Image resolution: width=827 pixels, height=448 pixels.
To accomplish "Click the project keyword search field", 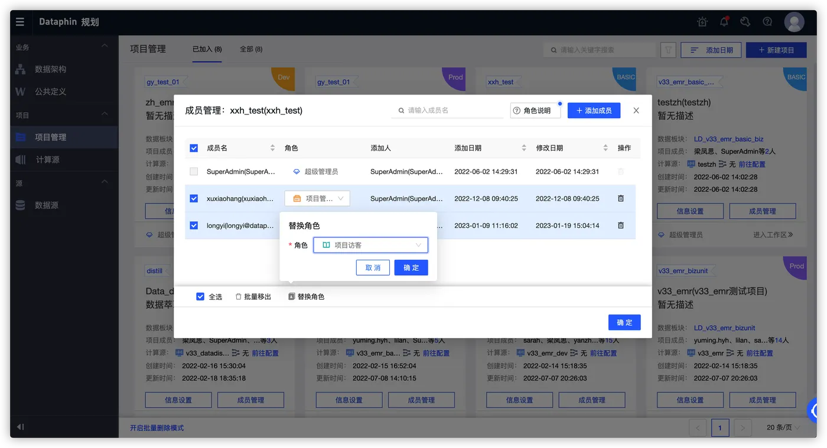I will (600, 50).
